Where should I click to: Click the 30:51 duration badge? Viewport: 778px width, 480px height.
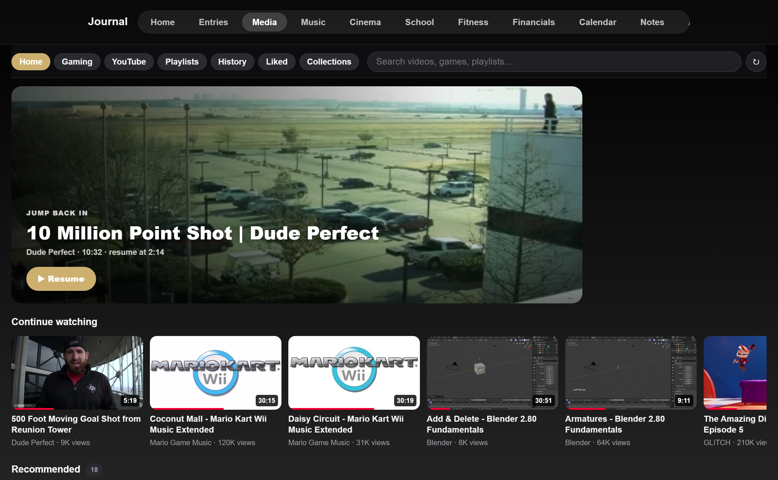(543, 400)
